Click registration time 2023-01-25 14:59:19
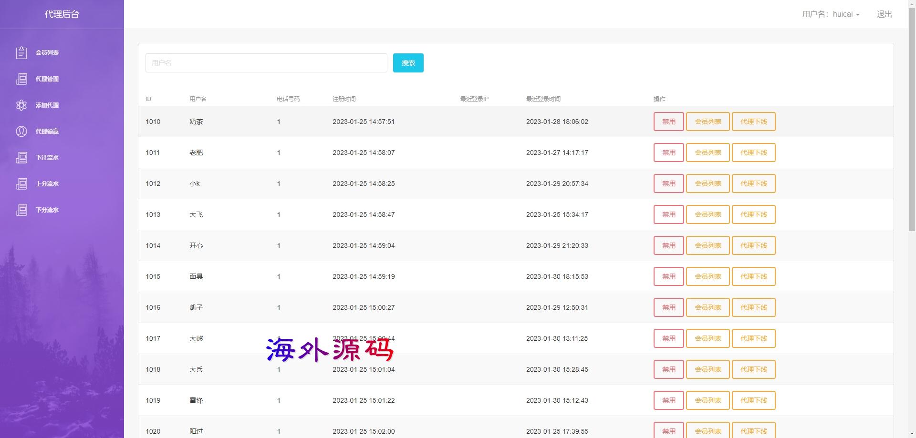Screen dimensions: 916x438 (x=364, y=276)
